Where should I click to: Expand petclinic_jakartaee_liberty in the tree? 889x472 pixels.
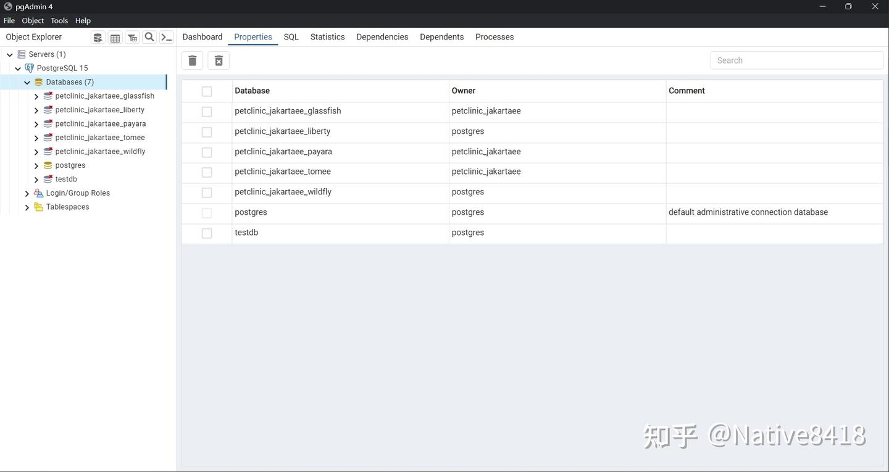36,110
